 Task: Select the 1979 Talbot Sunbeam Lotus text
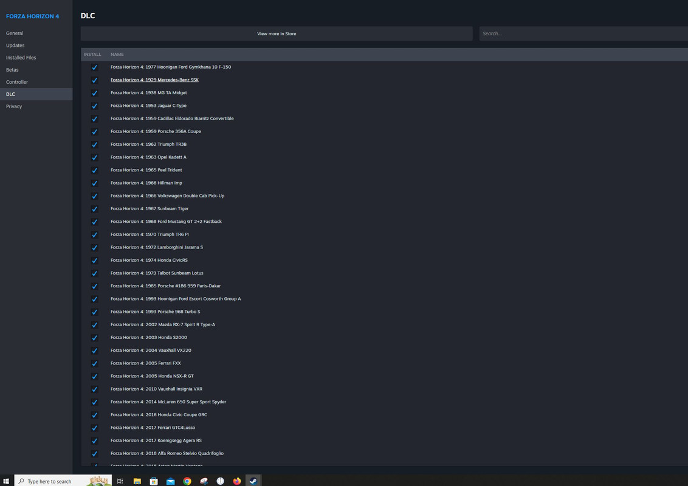point(157,273)
